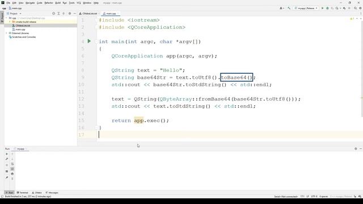This screenshot has width=363, height=204.
Task: Open the Window menu
Action: [87, 3]
